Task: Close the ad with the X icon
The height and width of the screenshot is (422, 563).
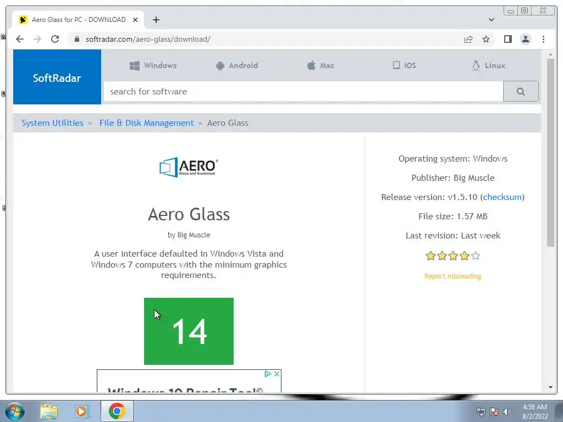Action: click(x=277, y=374)
